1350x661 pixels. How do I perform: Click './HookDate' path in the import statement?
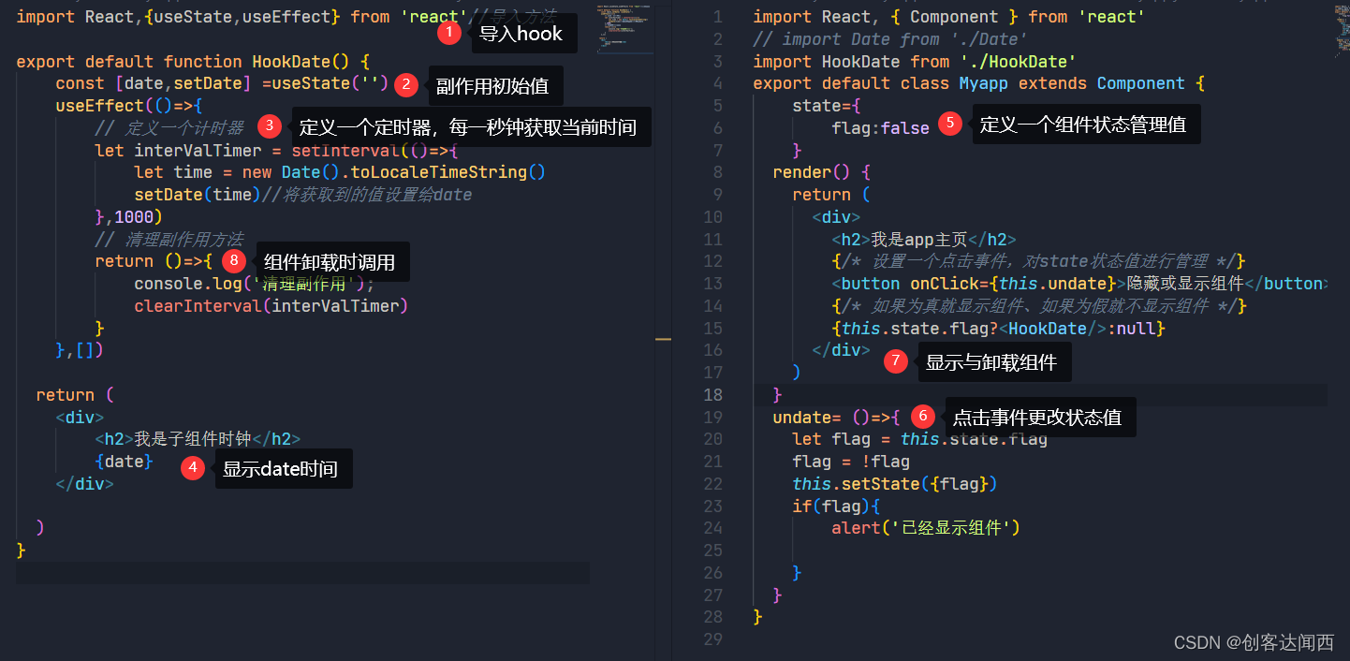click(1018, 62)
